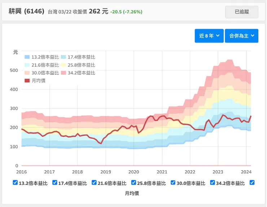The height and width of the screenshot is (207, 267).
Task: Click the 30.0倍本益比 text in the legend
Action: (45, 73)
